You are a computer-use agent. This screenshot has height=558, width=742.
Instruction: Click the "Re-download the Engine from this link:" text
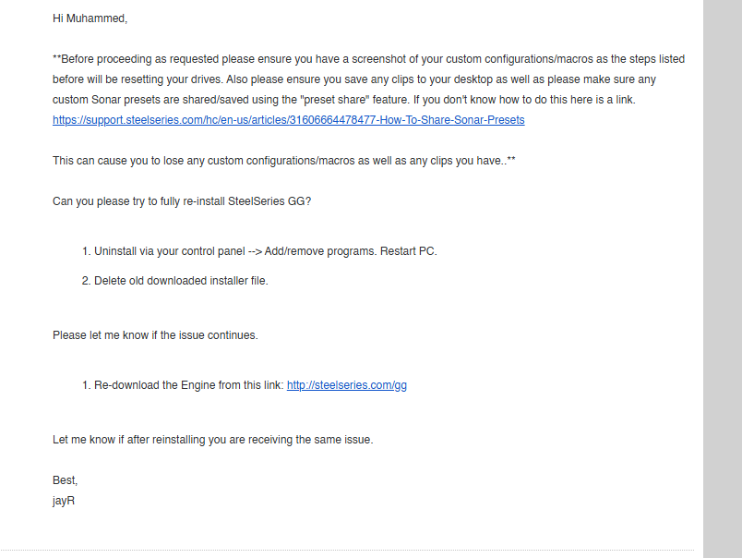pos(188,385)
